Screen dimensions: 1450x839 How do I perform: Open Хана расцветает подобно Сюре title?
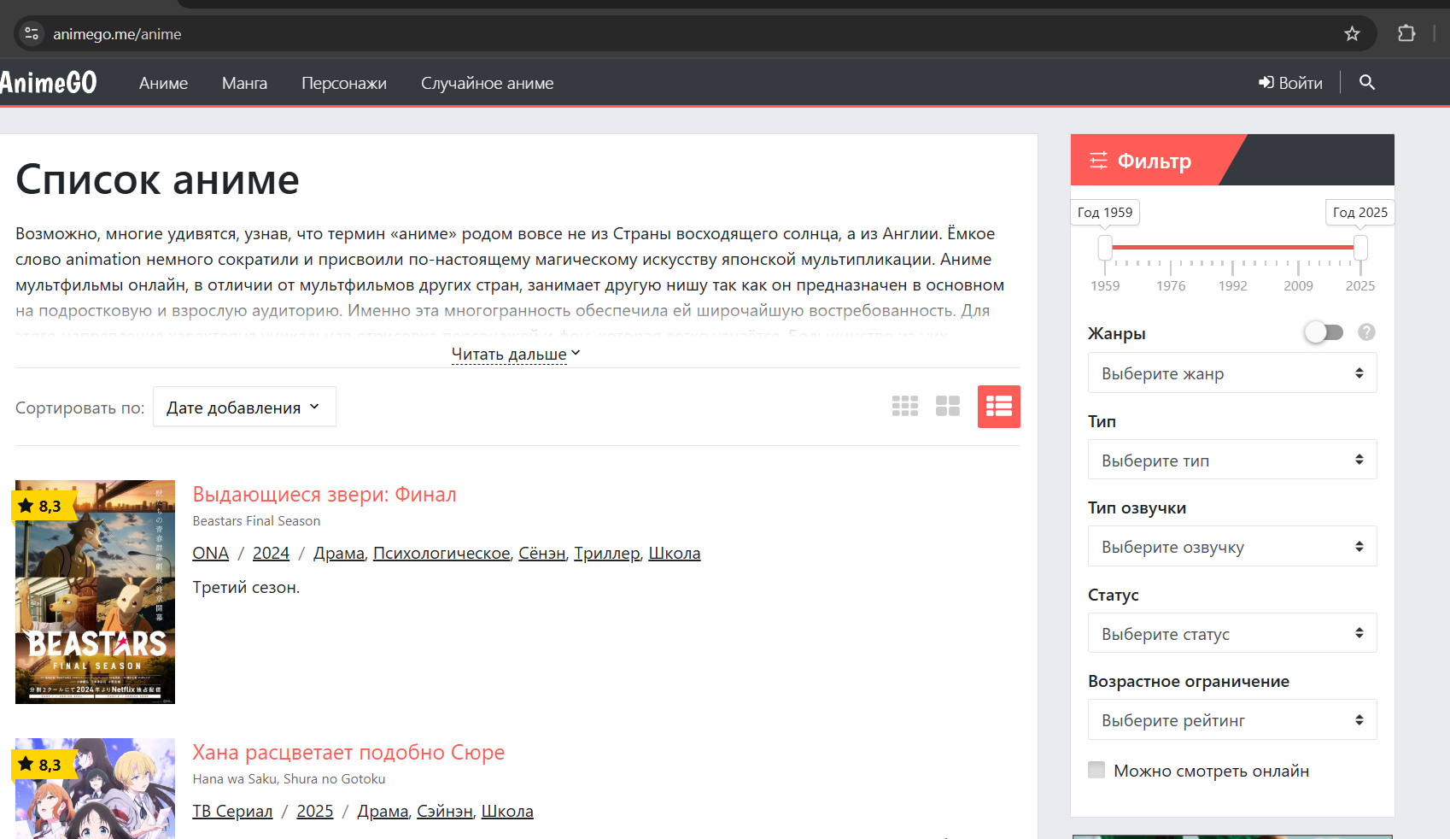pos(348,752)
